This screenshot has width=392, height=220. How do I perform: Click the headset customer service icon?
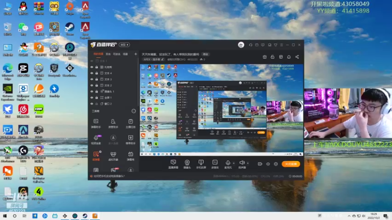[x=250, y=45]
